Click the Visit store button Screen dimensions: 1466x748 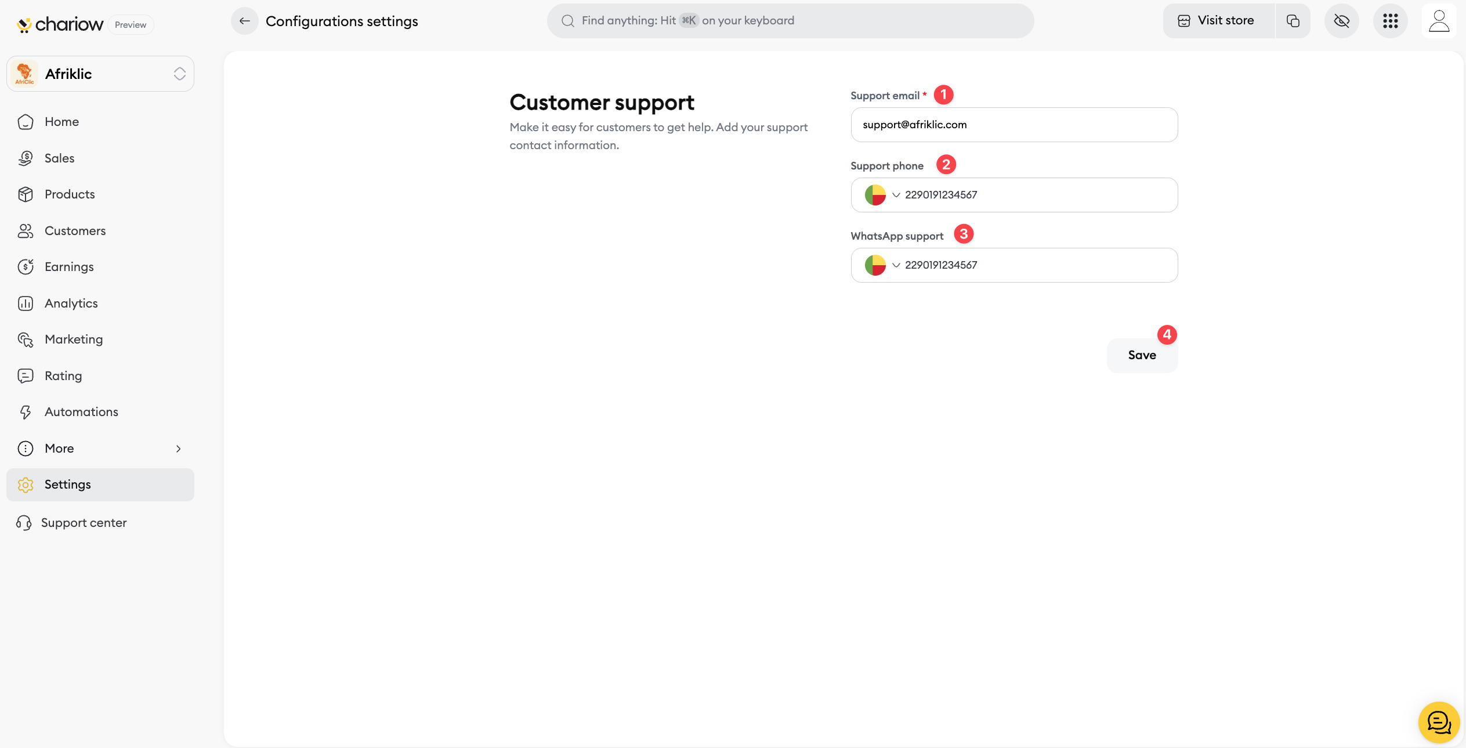[x=1217, y=21]
